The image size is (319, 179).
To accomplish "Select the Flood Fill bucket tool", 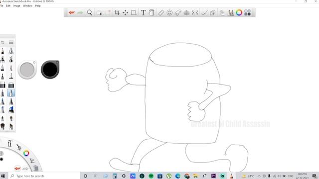I will pos(152,12).
